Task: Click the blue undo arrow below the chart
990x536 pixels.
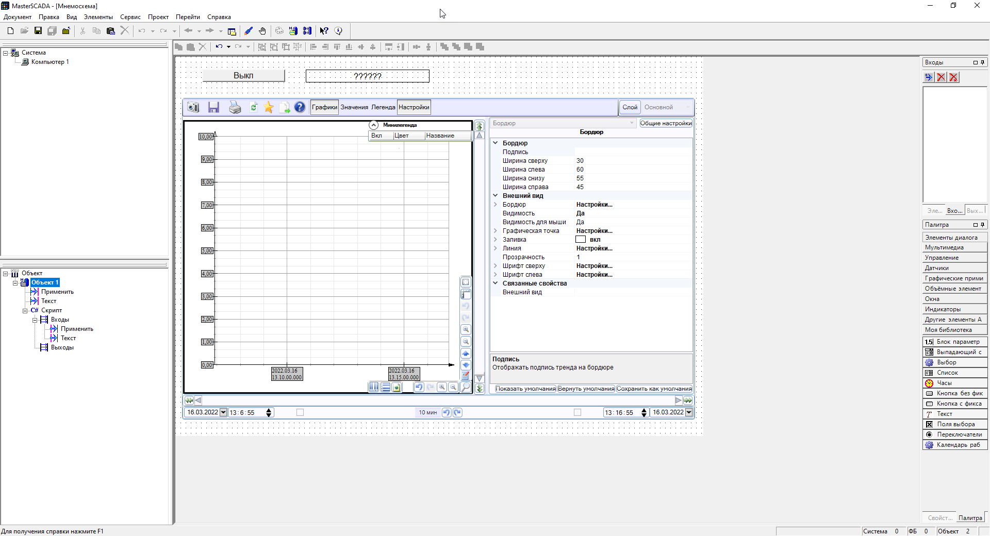Action: pos(419,387)
